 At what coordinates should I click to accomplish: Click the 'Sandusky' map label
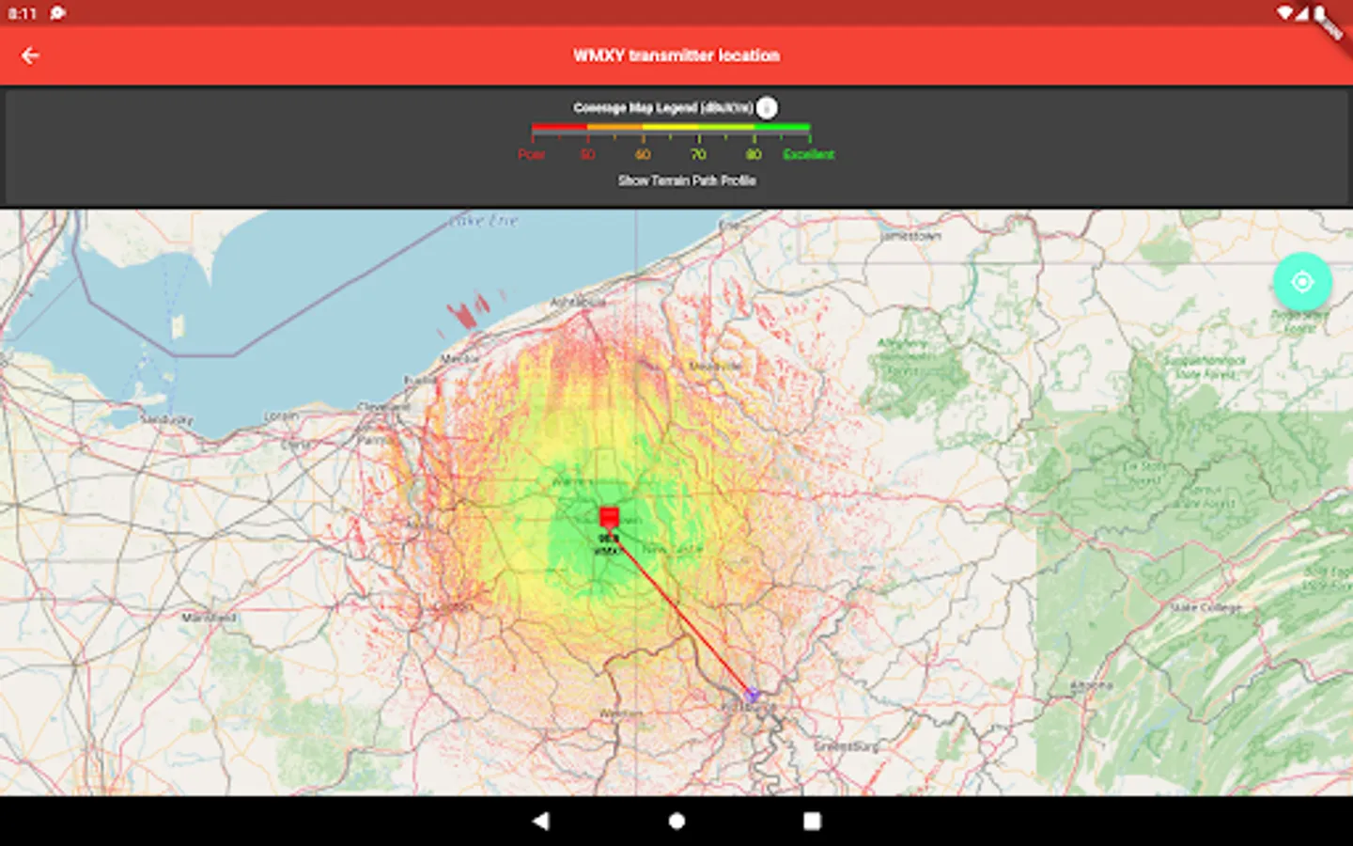(166, 419)
